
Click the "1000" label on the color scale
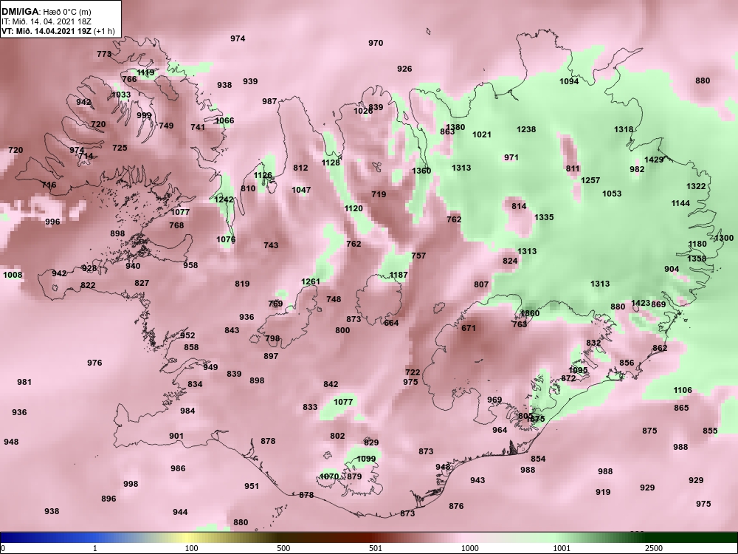469,548
